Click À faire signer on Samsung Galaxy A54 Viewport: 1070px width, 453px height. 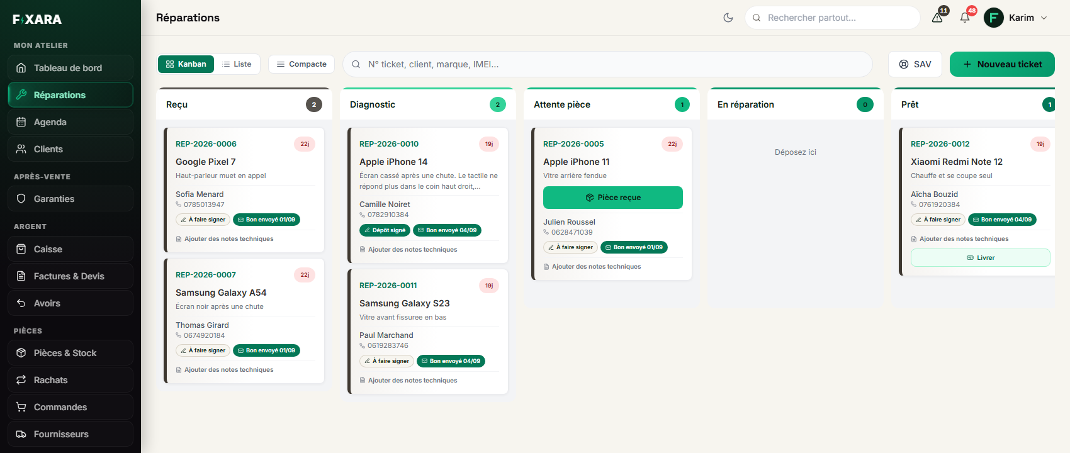click(203, 350)
